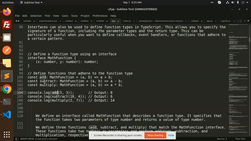Go to next tab with right arrow
The image size is (251, 141).
pos(19,21)
